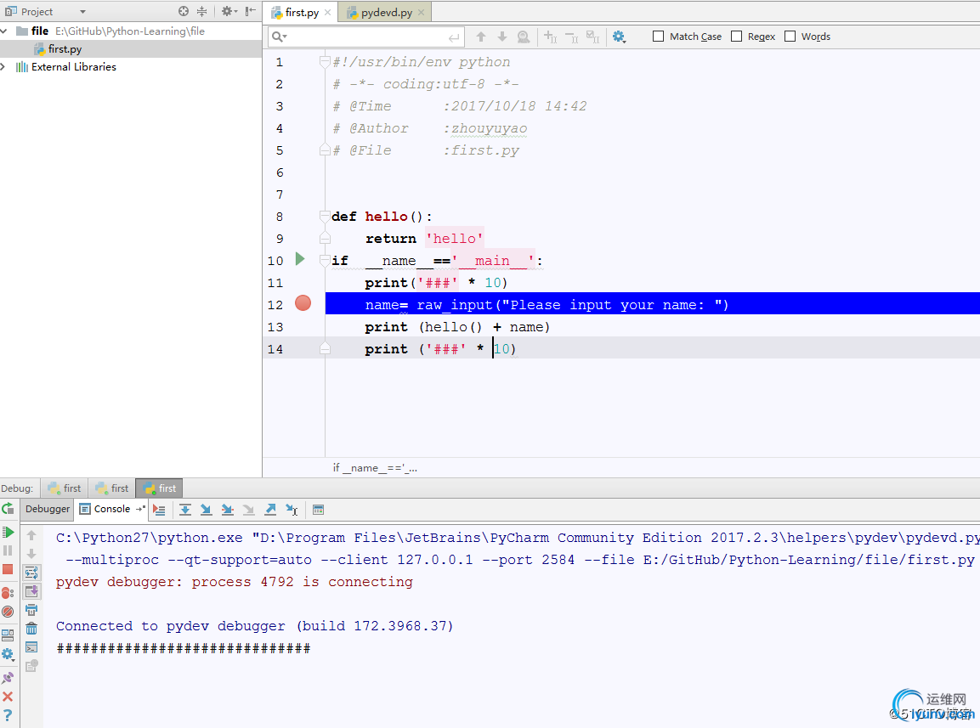Switch to the Console tab
Viewport: 980px width, 728px height.
[112, 510]
